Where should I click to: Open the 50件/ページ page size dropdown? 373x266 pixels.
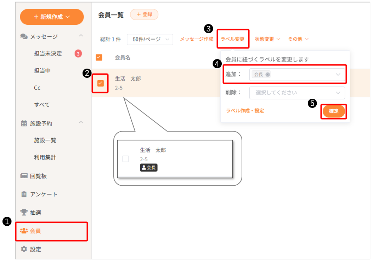150,39
